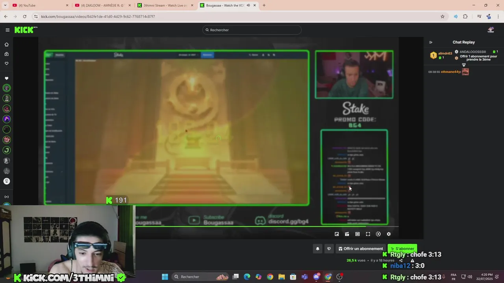Screen dimensions: 504x283
Task: Switch to 3thimni Stream tab
Action: pos(165,5)
